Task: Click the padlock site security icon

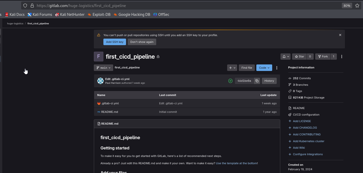Action: pyautogui.click(x=32, y=6)
